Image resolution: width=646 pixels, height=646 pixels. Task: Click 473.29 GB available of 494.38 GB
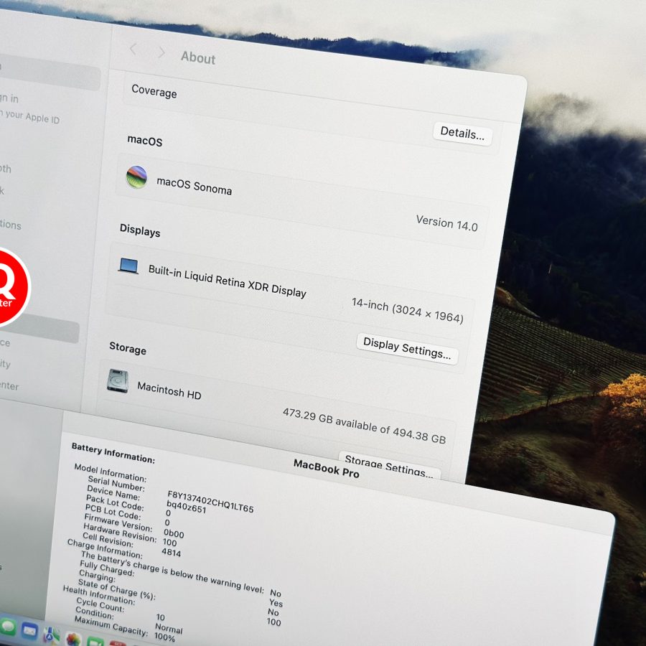364,426
